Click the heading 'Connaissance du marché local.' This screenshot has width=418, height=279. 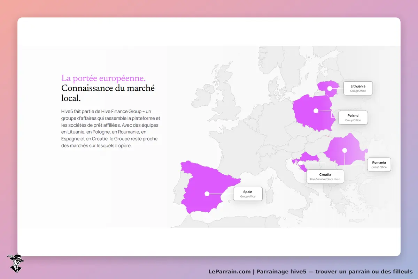click(x=108, y=93)
